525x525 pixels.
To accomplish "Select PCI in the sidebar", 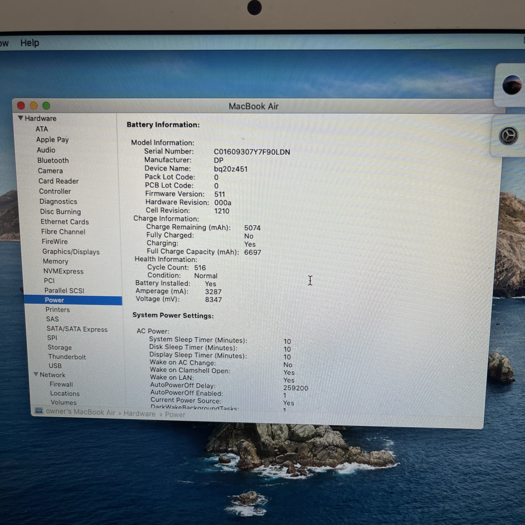I will coord(49,281).
